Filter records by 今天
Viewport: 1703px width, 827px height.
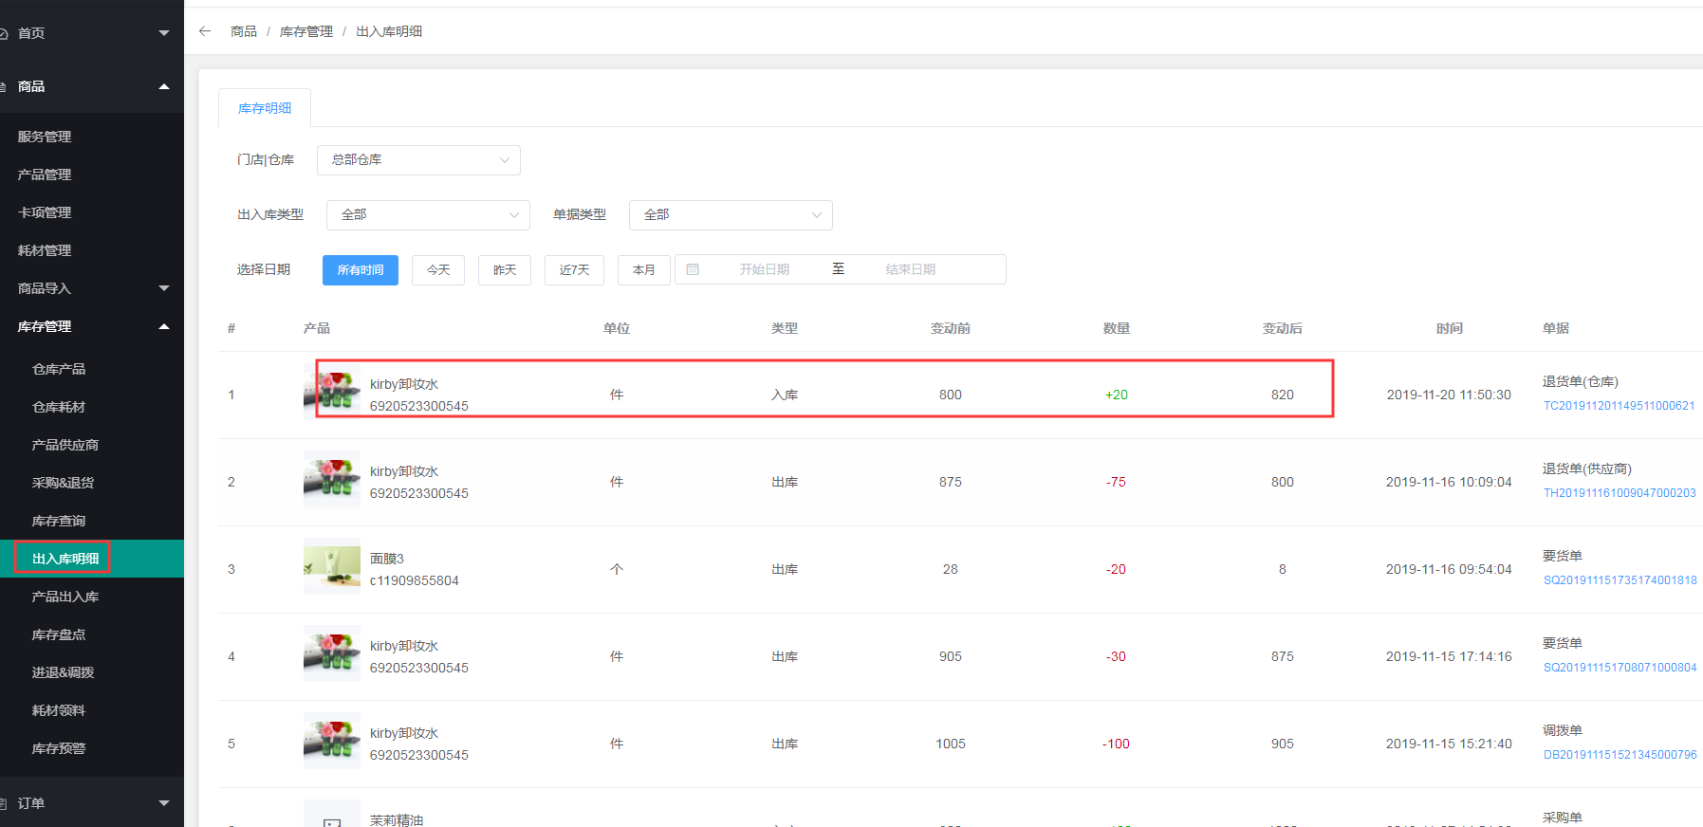(438, 270)
